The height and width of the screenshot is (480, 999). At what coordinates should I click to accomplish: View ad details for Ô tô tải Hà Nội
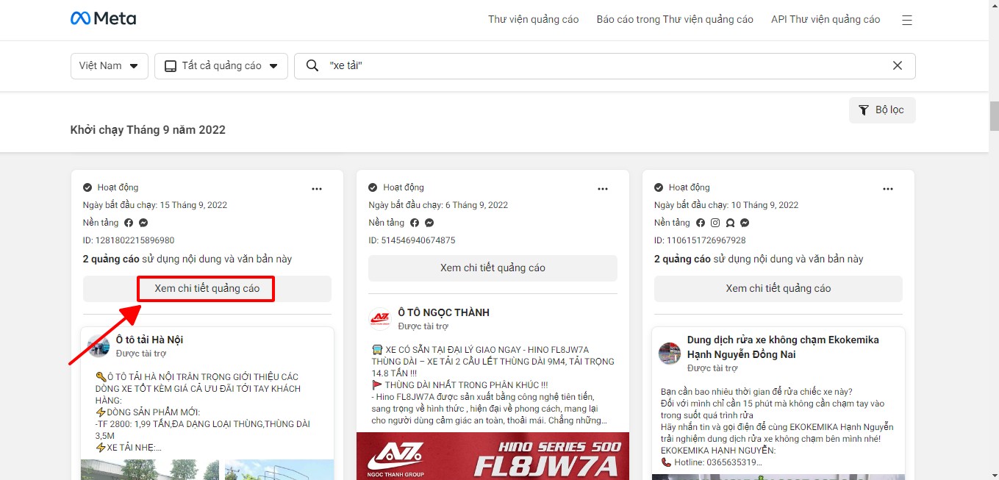[x=207, y=289]
